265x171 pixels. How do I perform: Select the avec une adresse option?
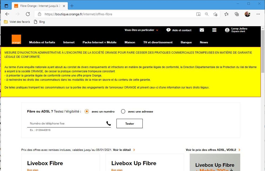123,111
